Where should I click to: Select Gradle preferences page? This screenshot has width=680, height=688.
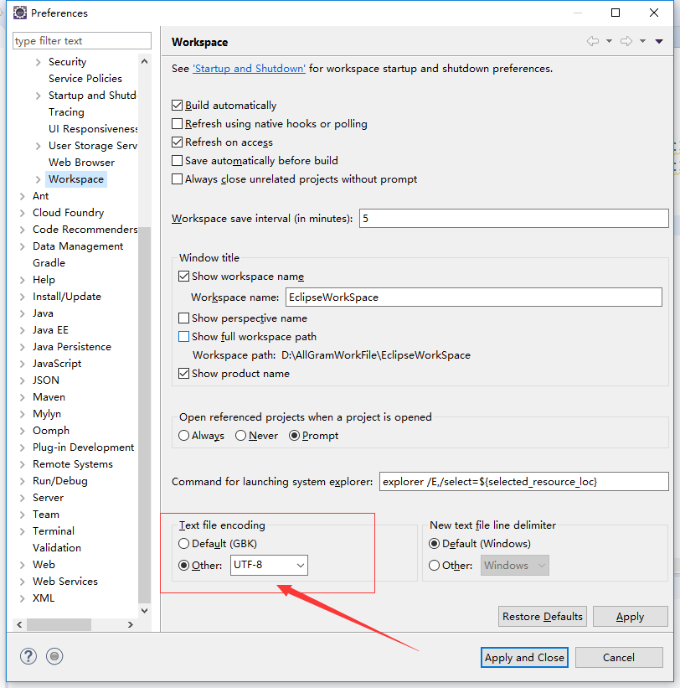(49, 263)
